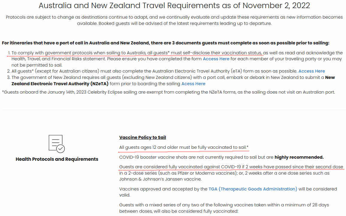Click the except for Australian citizens list item
The image size is (346, 216).
[166, 71]
